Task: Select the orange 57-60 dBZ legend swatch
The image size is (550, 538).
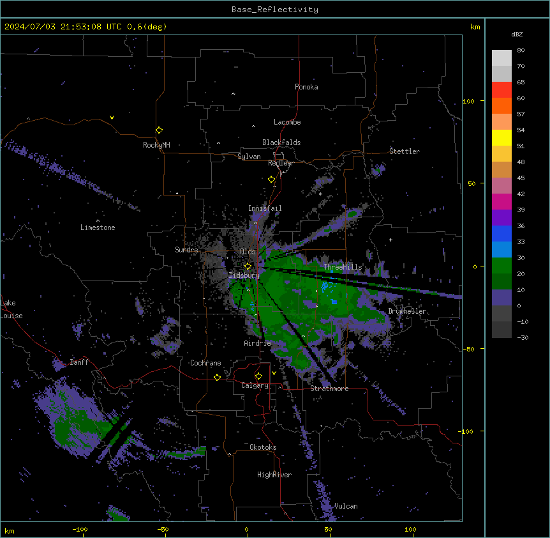Action: 502,105
